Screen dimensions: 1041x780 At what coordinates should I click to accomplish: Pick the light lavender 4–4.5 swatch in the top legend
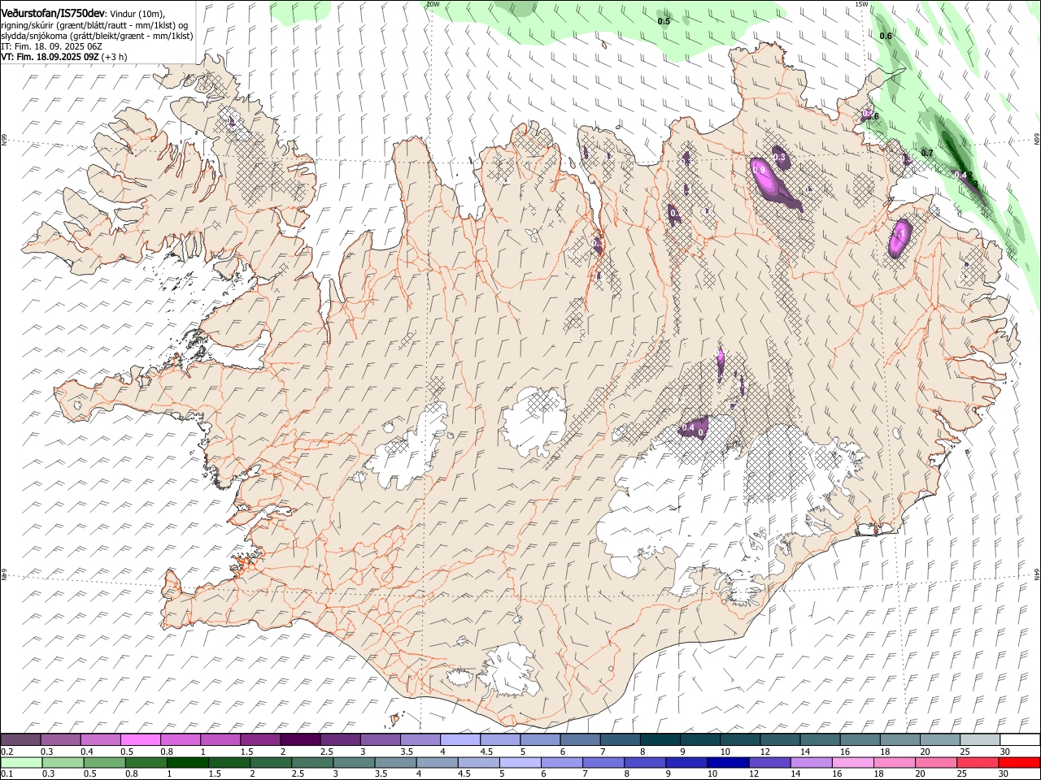(x=460, y=739)
